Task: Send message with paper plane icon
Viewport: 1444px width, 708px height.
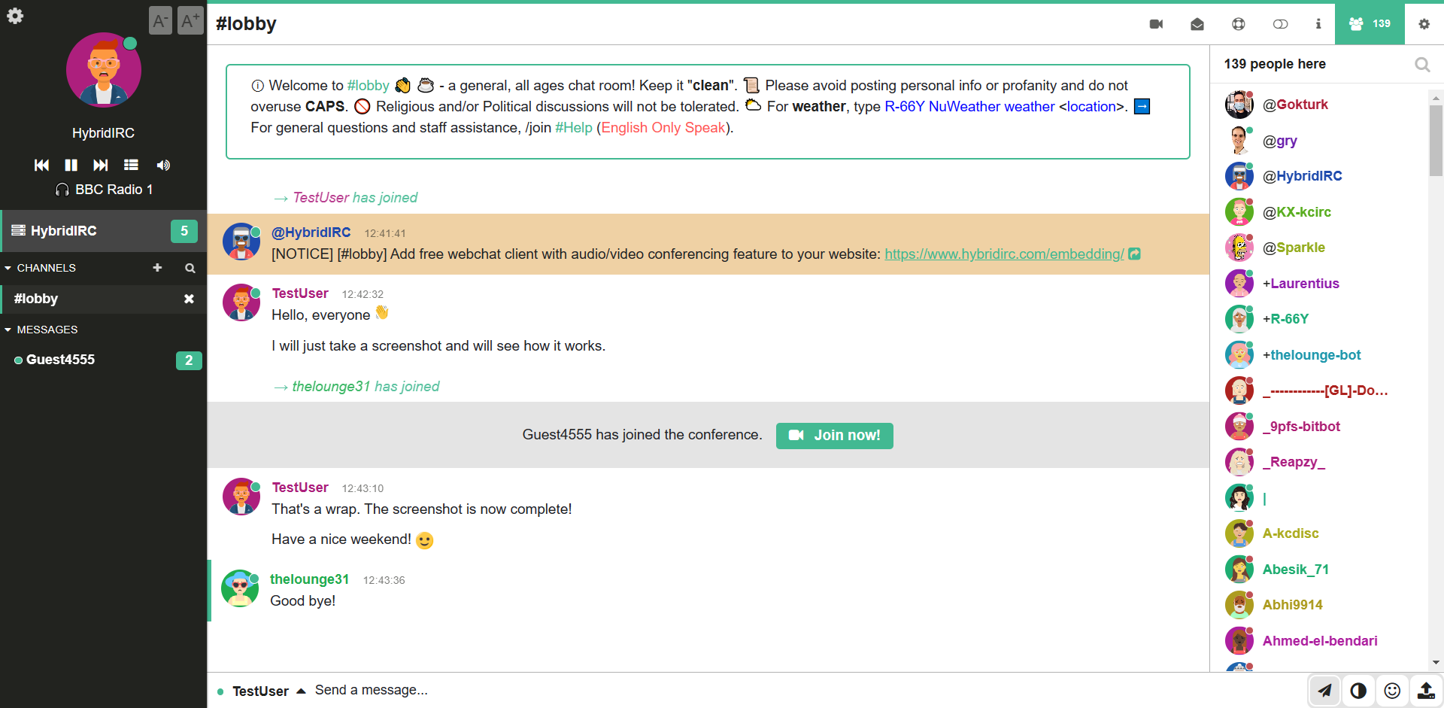Action: [1324, 690]
